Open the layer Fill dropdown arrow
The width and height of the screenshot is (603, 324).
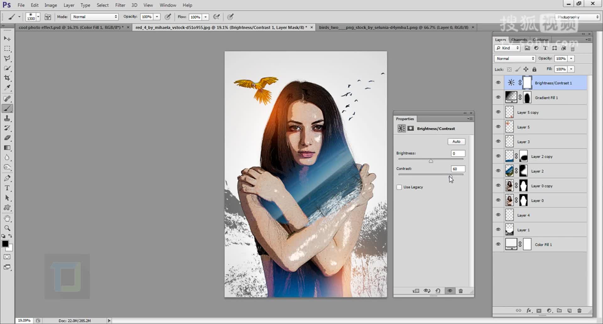pos(571,69)
